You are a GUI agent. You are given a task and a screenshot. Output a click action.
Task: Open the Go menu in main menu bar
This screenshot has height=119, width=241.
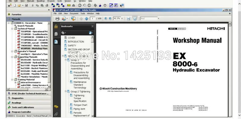pos(75,1)
